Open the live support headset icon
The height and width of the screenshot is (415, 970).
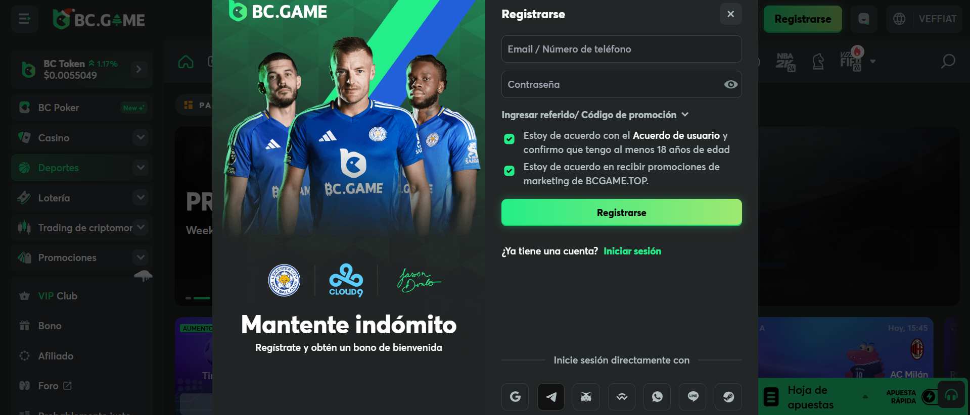[x=951, y=395]
